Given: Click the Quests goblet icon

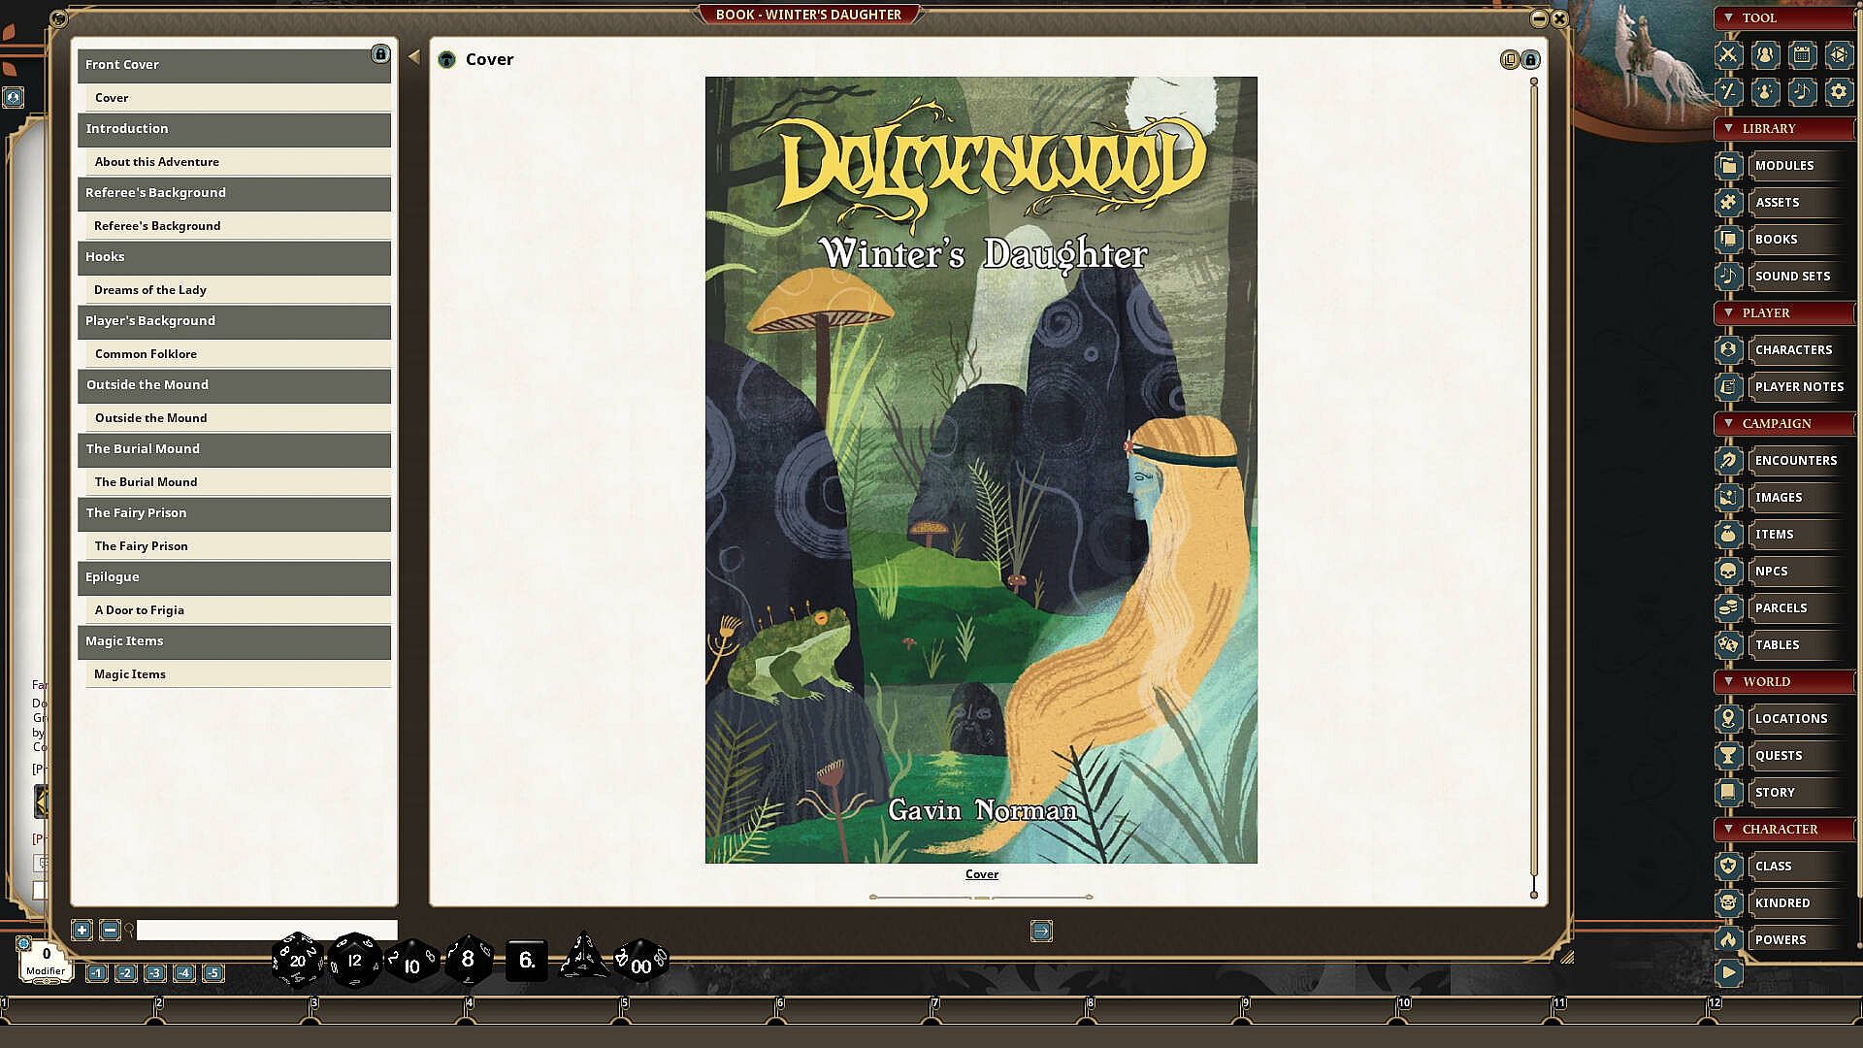Looking at the screenshot, I should tap(1728, 756).
